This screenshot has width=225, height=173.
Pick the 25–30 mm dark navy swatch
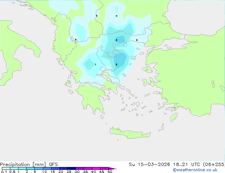click(72, 168)
